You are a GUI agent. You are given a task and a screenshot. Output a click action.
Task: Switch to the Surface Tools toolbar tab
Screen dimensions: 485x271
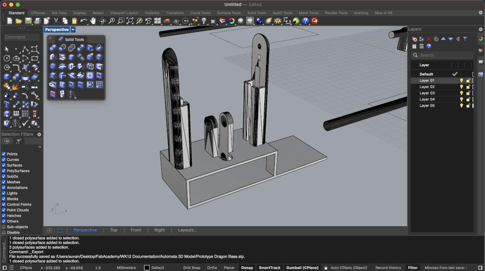click(x=229, y=13)
